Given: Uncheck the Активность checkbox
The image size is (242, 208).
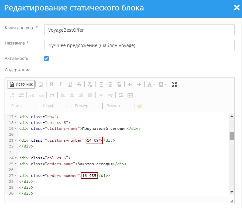Looking at the screenshot, I should (46, 59).
